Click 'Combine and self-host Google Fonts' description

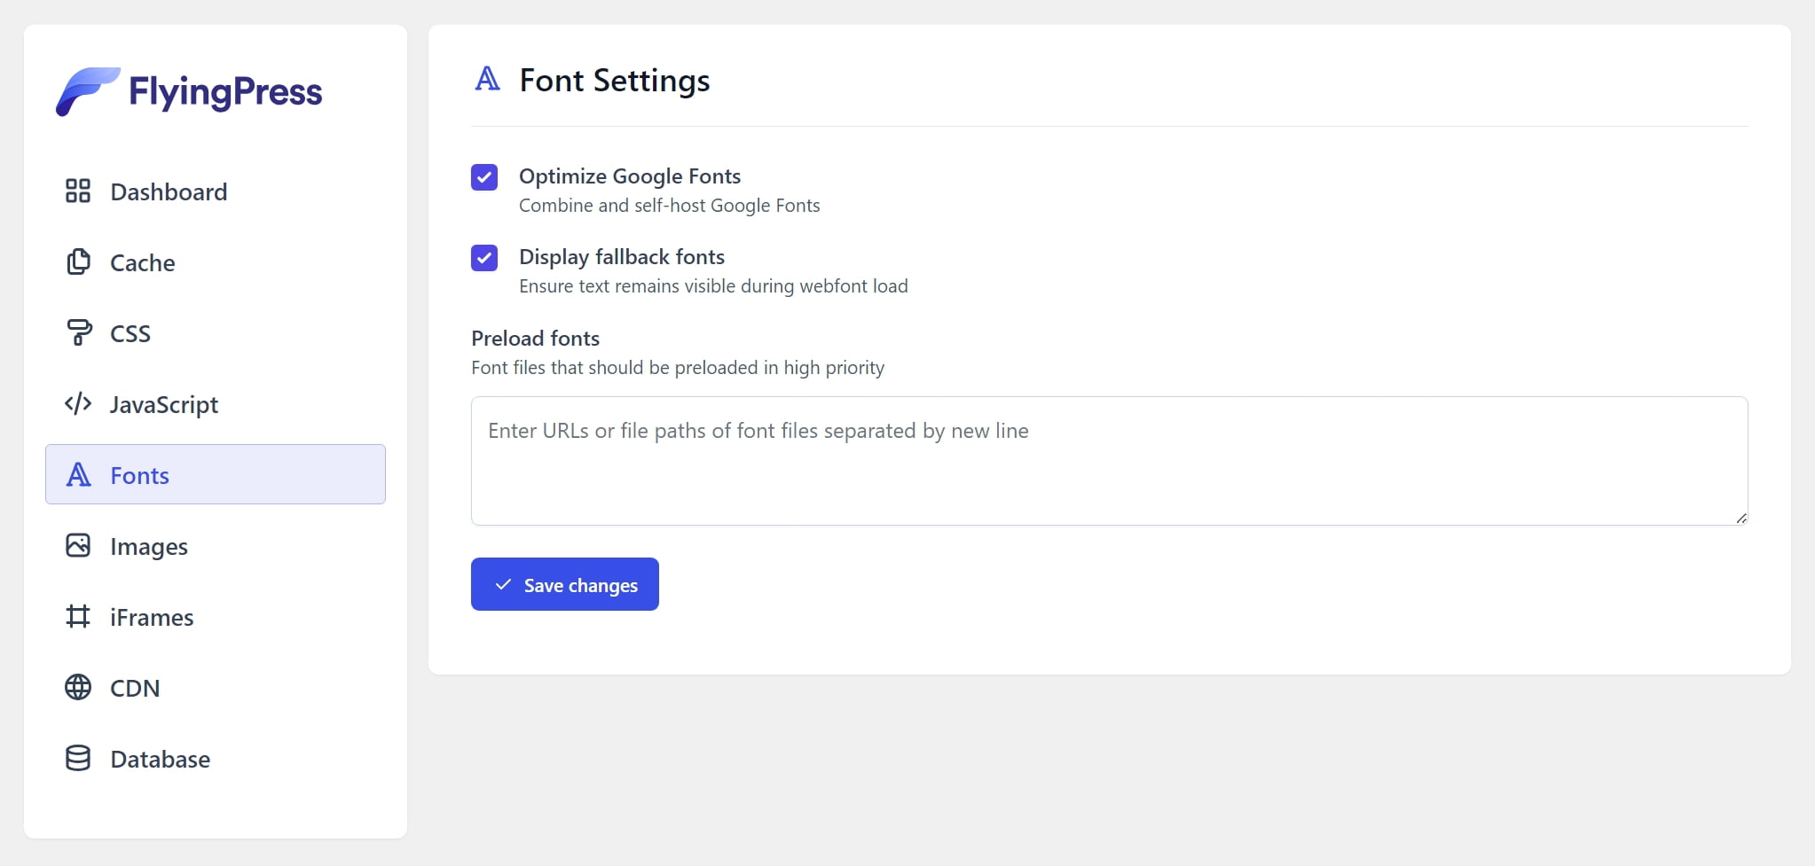670,206
